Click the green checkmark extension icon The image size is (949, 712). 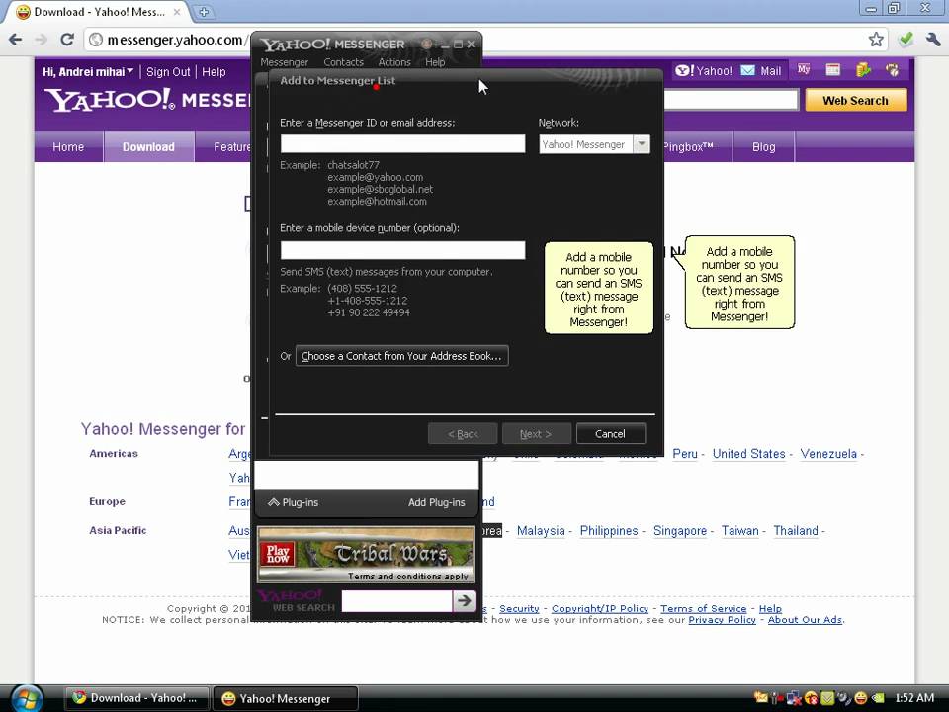(906, 40)
